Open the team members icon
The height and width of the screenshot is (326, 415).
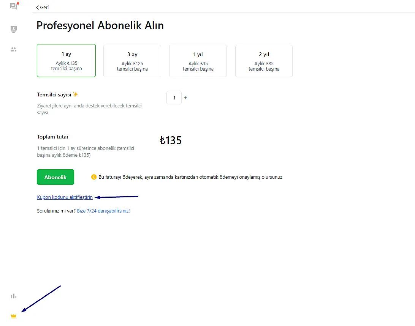click(14, 49)
